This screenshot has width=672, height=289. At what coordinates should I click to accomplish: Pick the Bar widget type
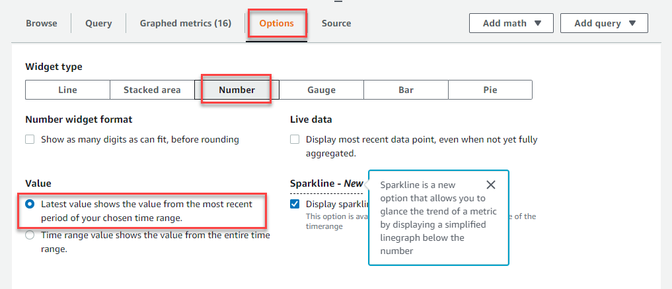406,90
